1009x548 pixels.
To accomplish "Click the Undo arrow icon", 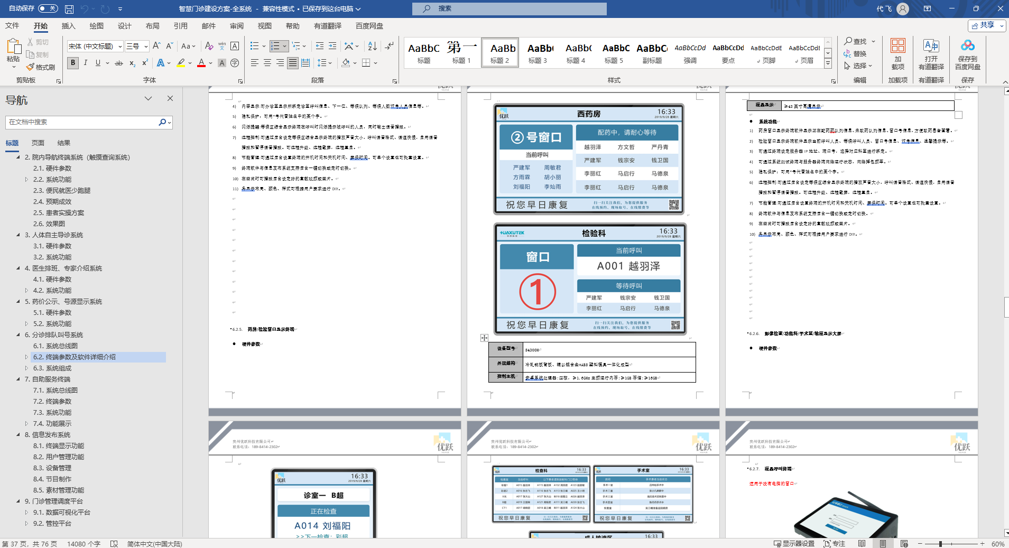I will point(84,8).
